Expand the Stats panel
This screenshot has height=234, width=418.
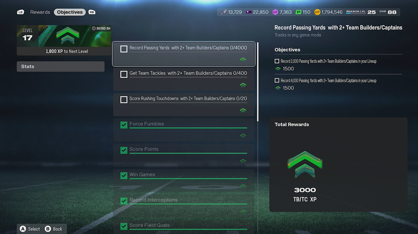61,67
